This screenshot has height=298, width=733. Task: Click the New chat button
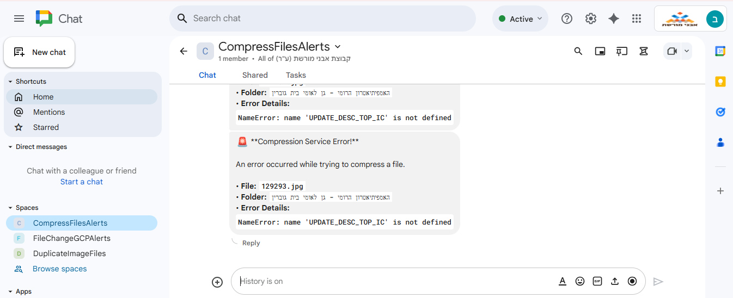40,52
